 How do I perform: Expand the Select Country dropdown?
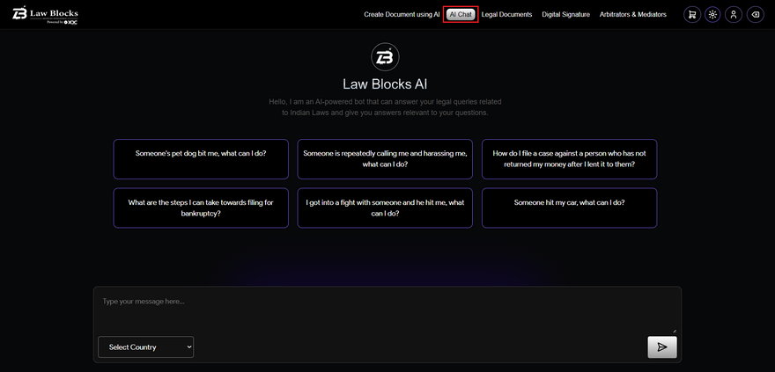coord(145,347)
